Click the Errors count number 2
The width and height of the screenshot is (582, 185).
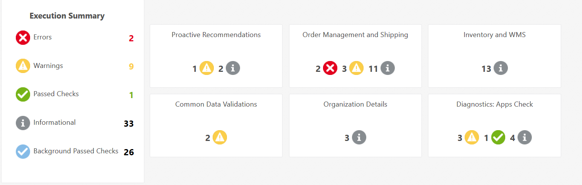tap(131, 38)
